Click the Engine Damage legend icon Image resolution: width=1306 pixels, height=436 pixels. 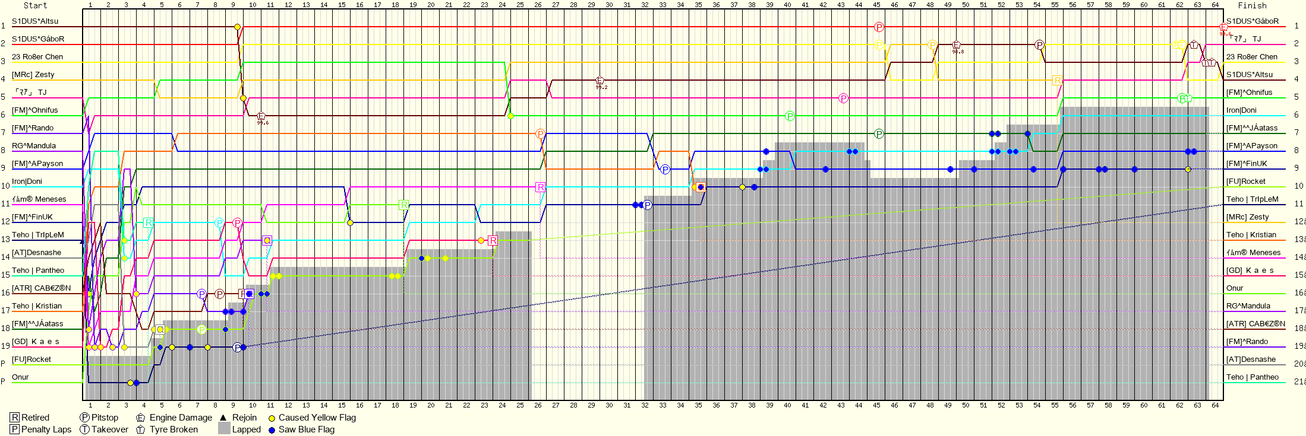141,418
